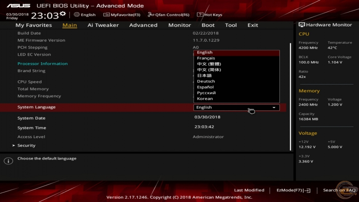Viewport: 359px width, 202px height.
Task: Click the globe language icon
Action: 77,14
